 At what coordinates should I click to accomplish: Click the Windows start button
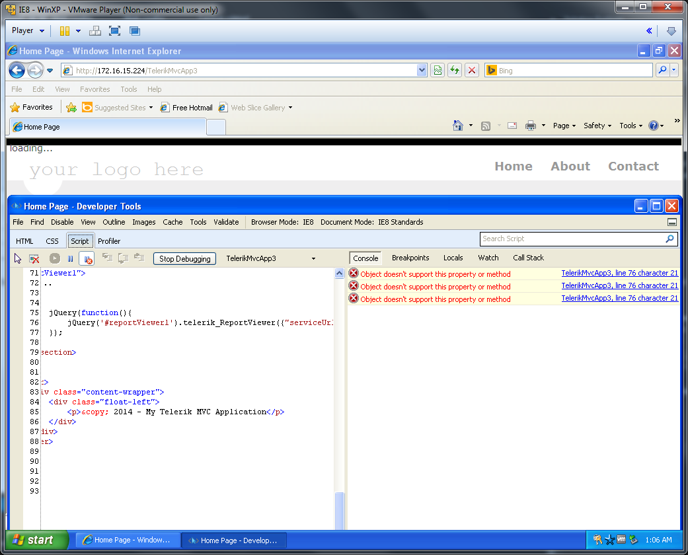[x=38, y=540]
